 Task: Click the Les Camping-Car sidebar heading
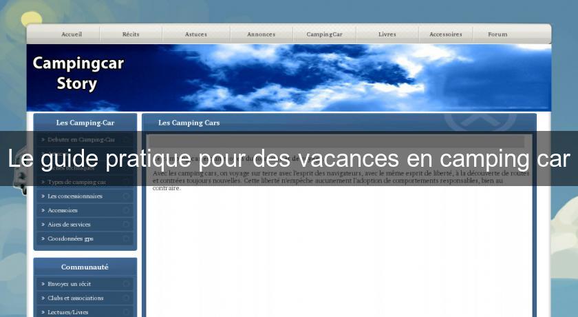85,123
